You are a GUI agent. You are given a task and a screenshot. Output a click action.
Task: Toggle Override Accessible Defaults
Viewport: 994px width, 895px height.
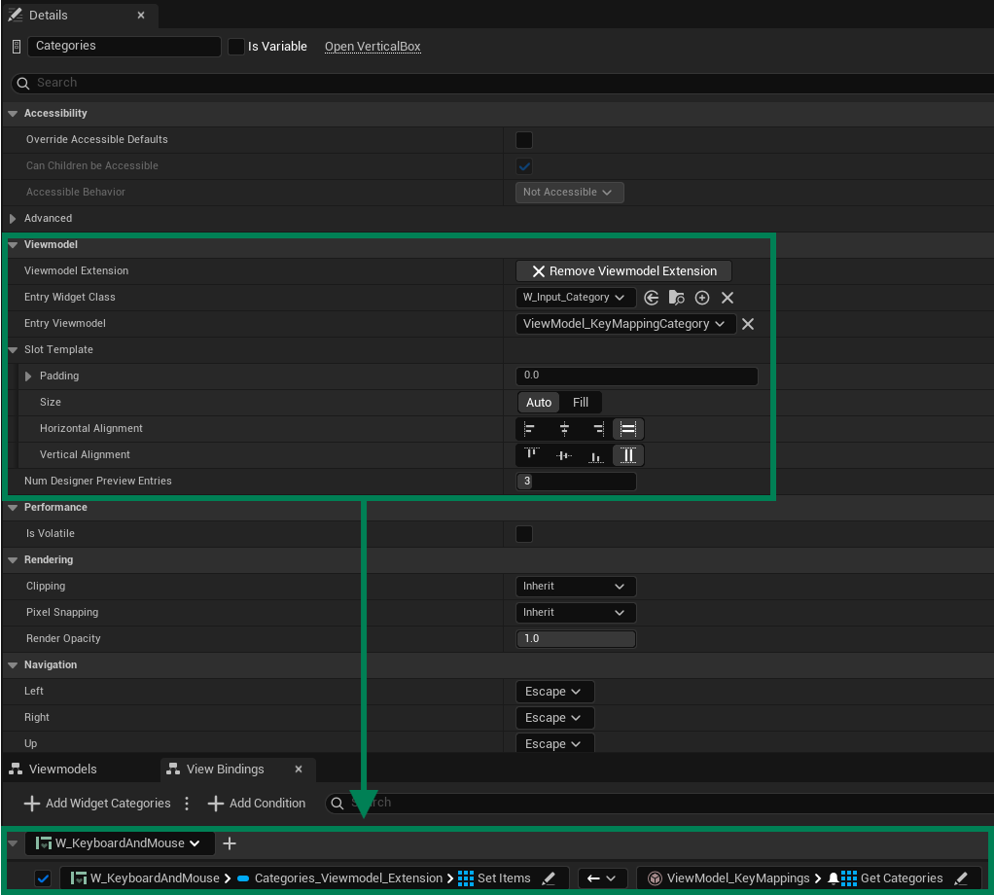click(x=523, y=139)
